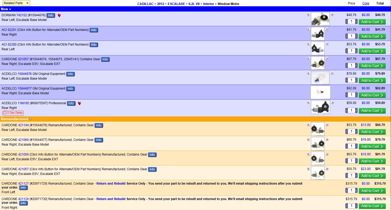391x210 pixels.
Task: Decrease quantity for ACI 82281
Action: (347, 36)
